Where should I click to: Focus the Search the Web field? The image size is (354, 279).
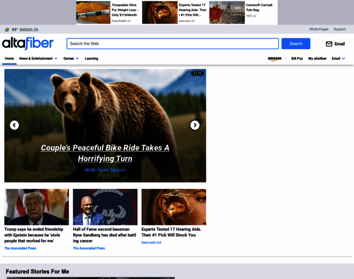172,44
